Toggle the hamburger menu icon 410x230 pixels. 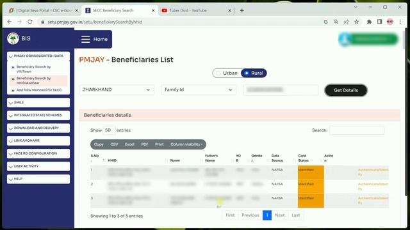tap(85, 39)
